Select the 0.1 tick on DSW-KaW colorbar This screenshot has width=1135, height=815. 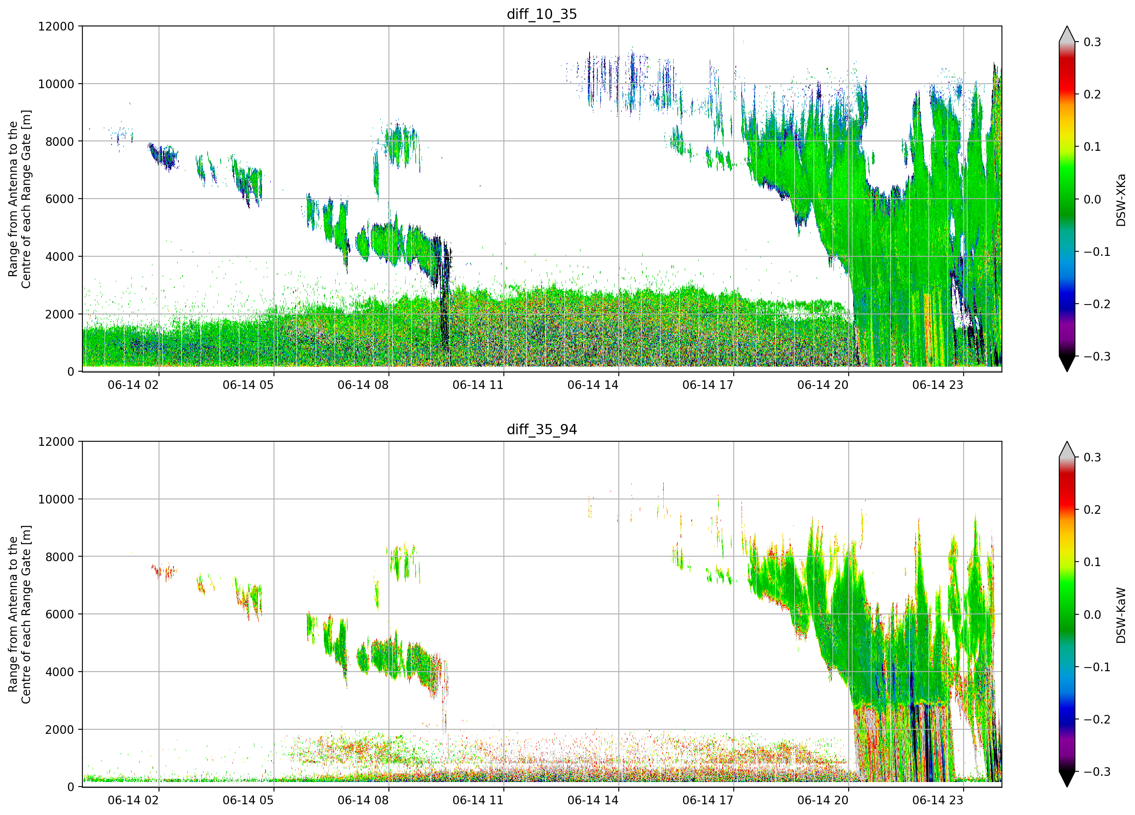tap(1093, 562)
